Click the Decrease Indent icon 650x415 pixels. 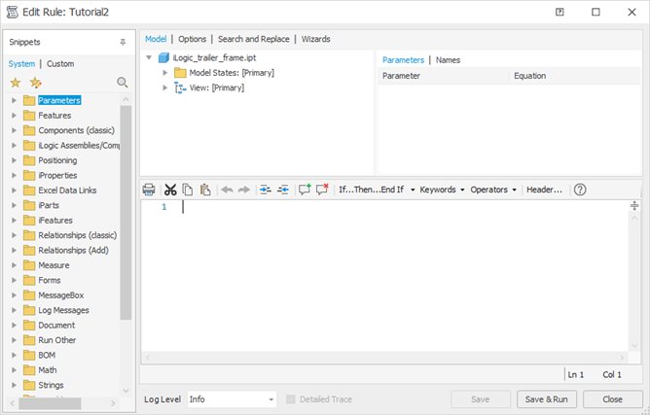(283, 190)
